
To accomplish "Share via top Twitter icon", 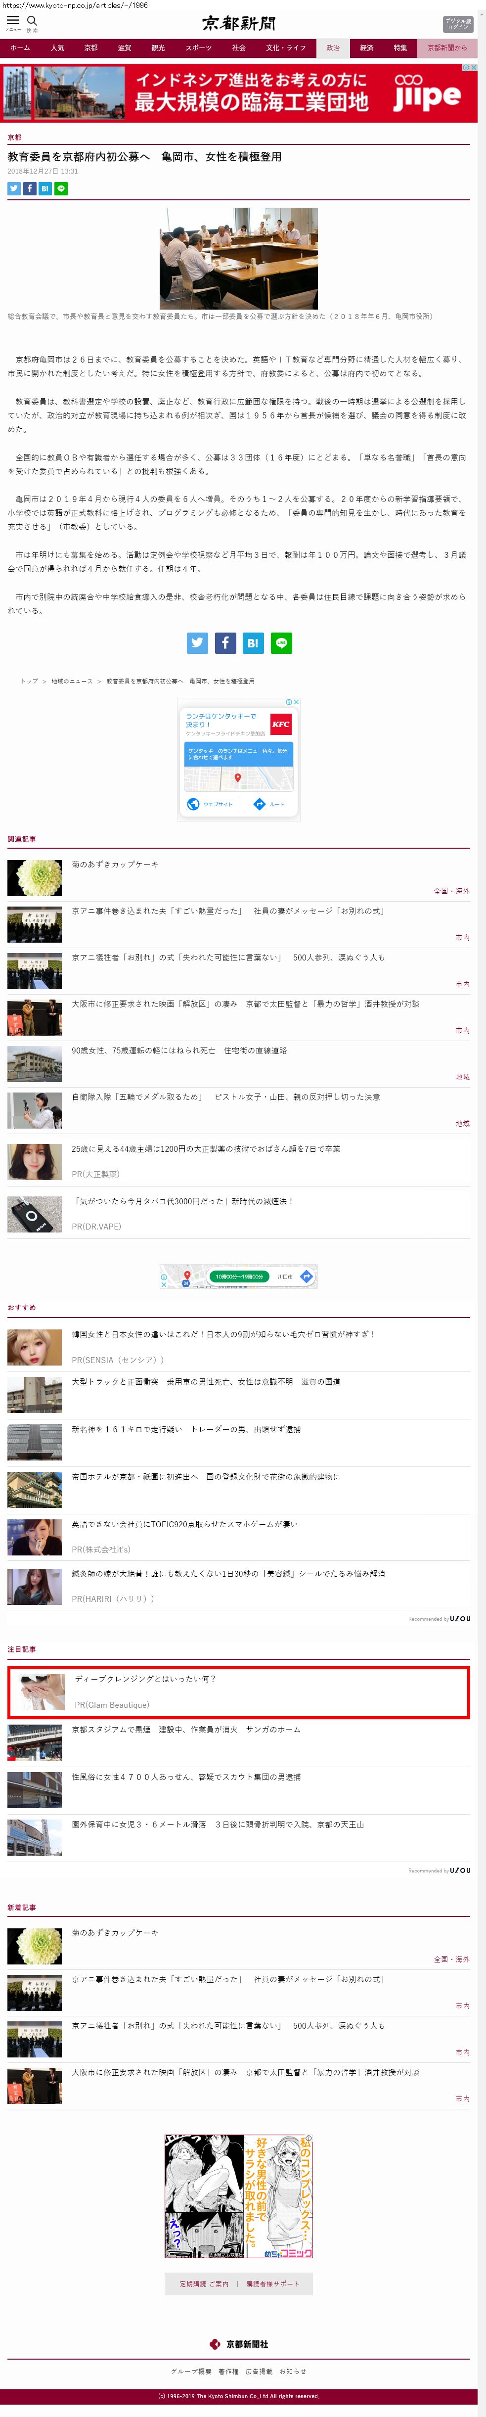I will pos(13,188).
